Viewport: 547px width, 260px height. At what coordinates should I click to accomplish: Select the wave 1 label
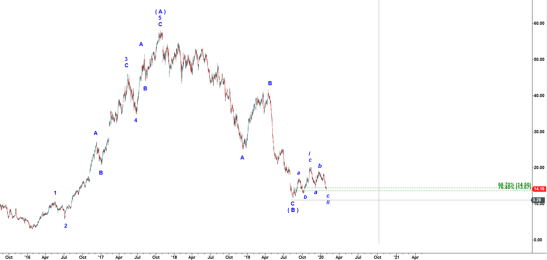pyautogui.click(x=55, y=193)
